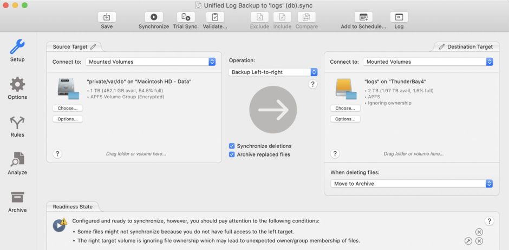The width and height of the screenshot is (509, 250).
Task: Click "logs" on "ThunderBay4" text
Action: pyautogui.click(x=395, y=82)
